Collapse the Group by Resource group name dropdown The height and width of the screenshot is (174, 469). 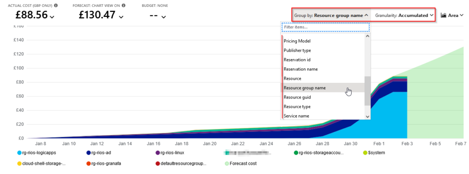coord(331,15)
